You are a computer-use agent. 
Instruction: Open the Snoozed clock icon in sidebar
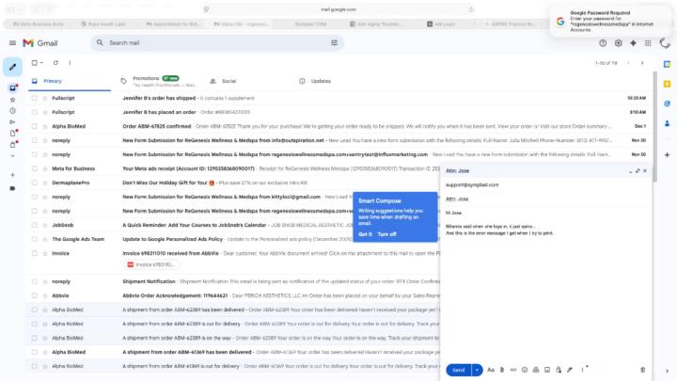tap(12, 111)
